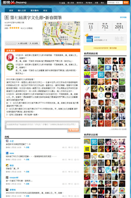Image resolution: width=131 pixels, height=198 pixels.
Task: Click the 712 visitors statistic
Action: point(105,27)
